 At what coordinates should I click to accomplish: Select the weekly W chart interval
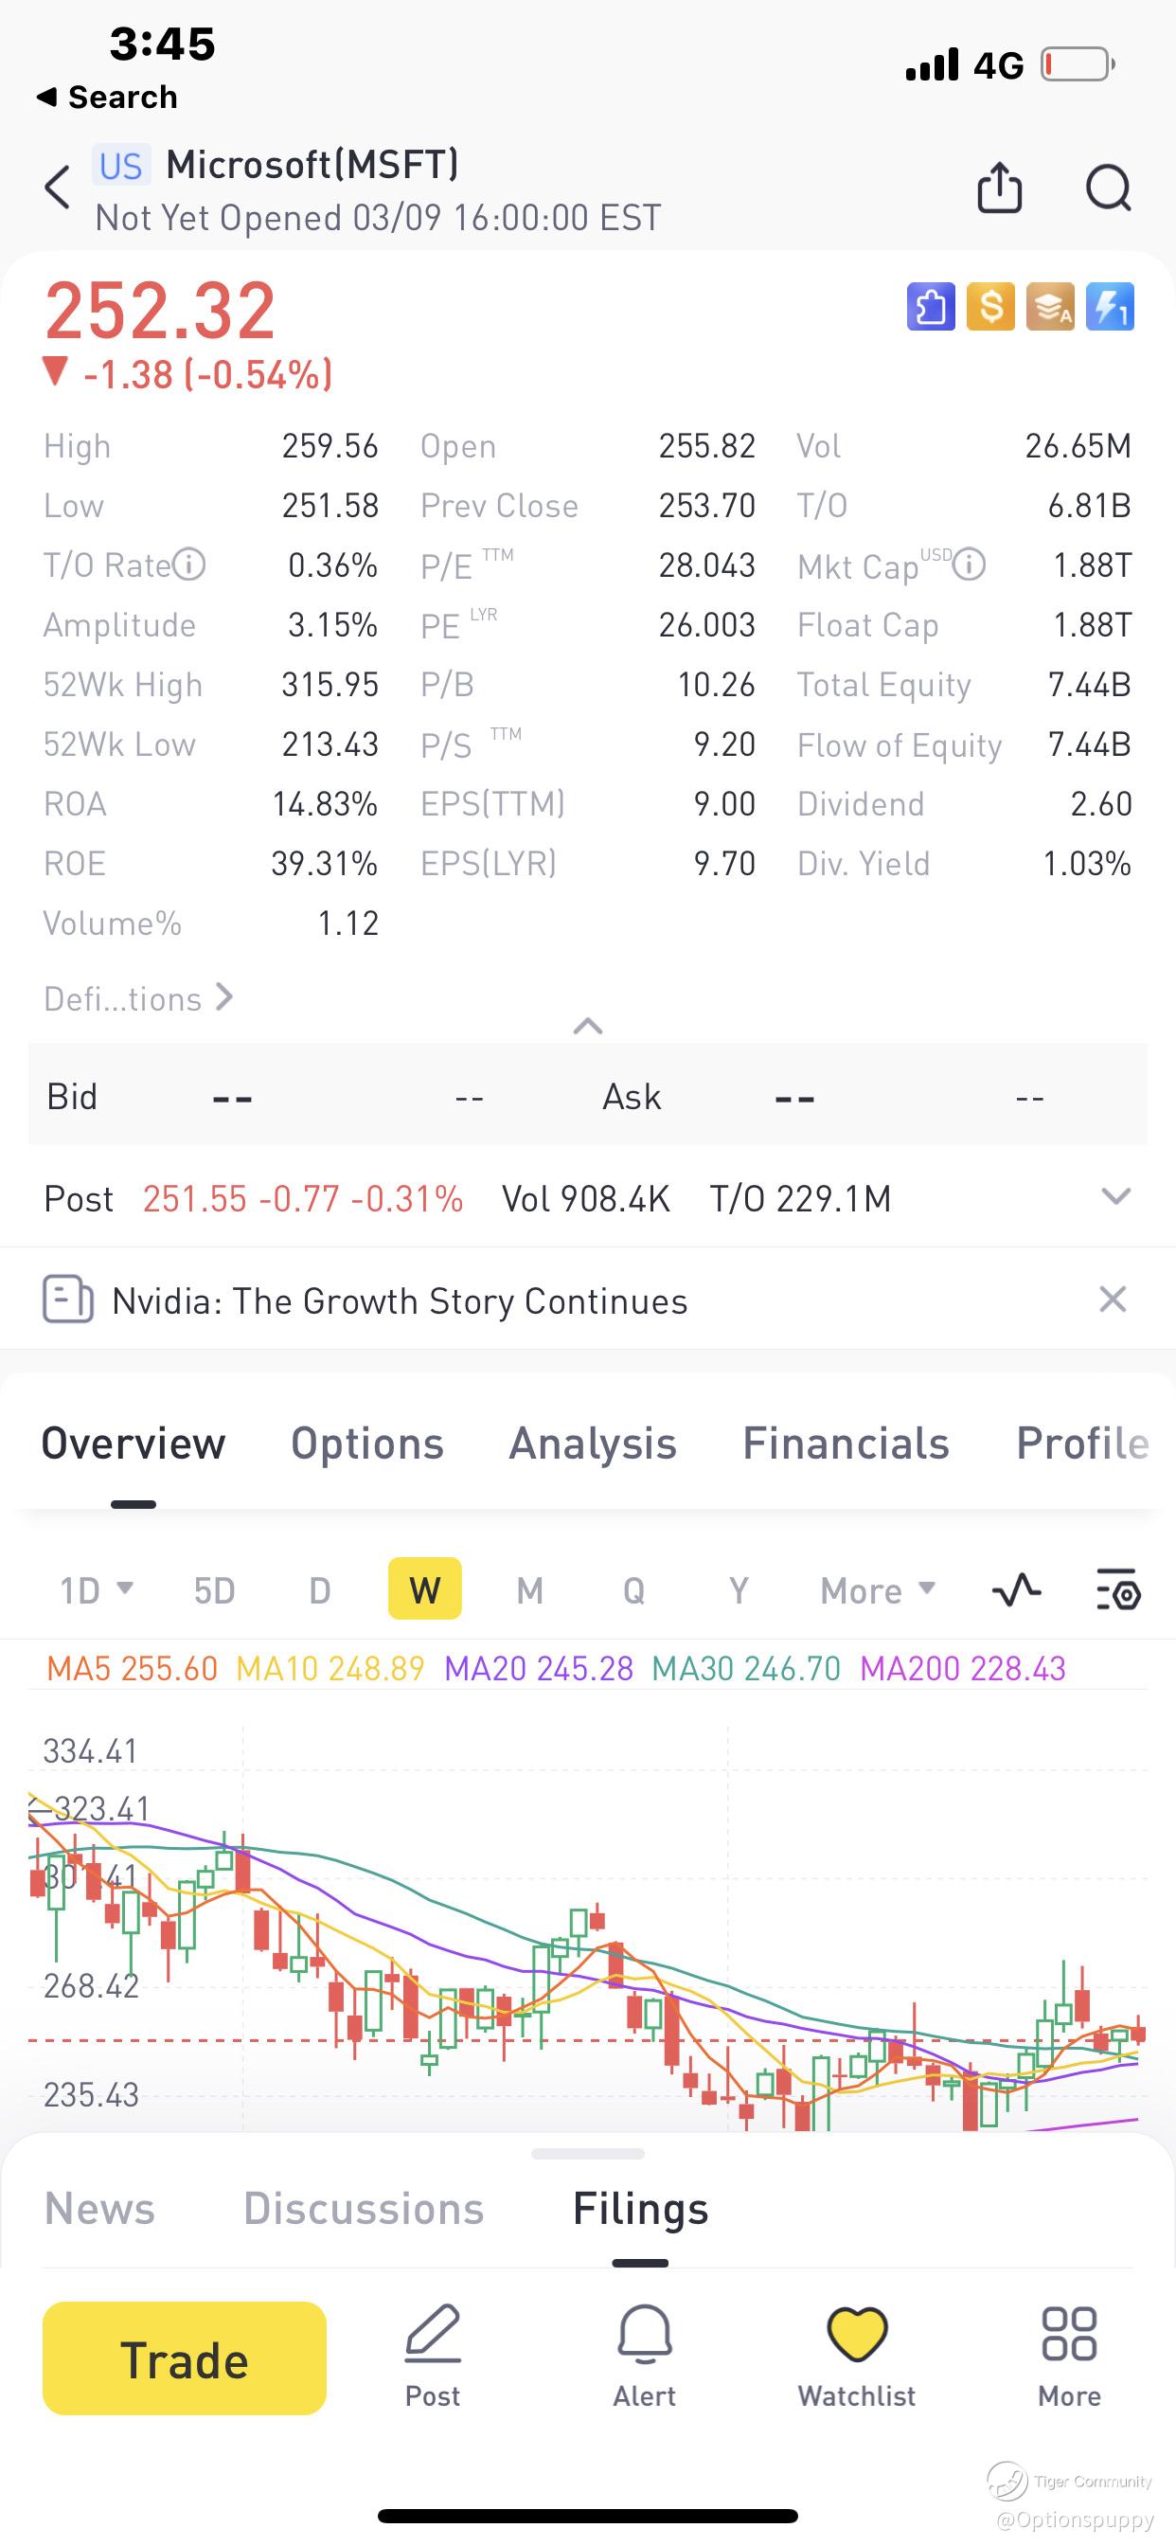coord(424,1589)
